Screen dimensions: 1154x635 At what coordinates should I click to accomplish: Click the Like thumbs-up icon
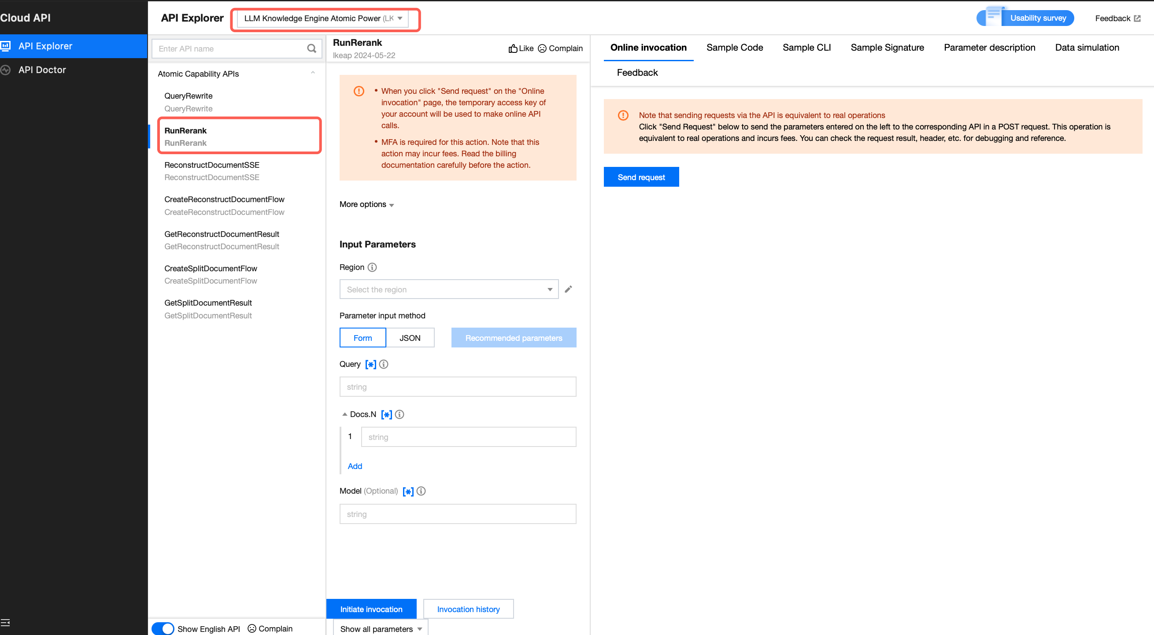click(x=513, y=48)
